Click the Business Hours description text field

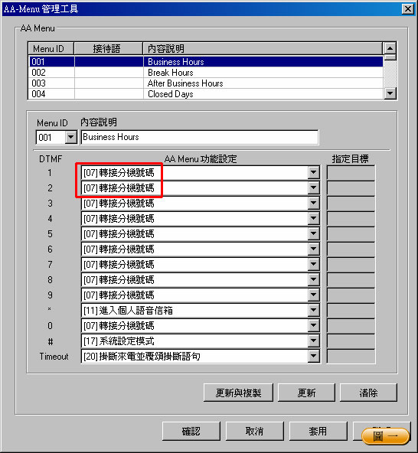(200, 137)
